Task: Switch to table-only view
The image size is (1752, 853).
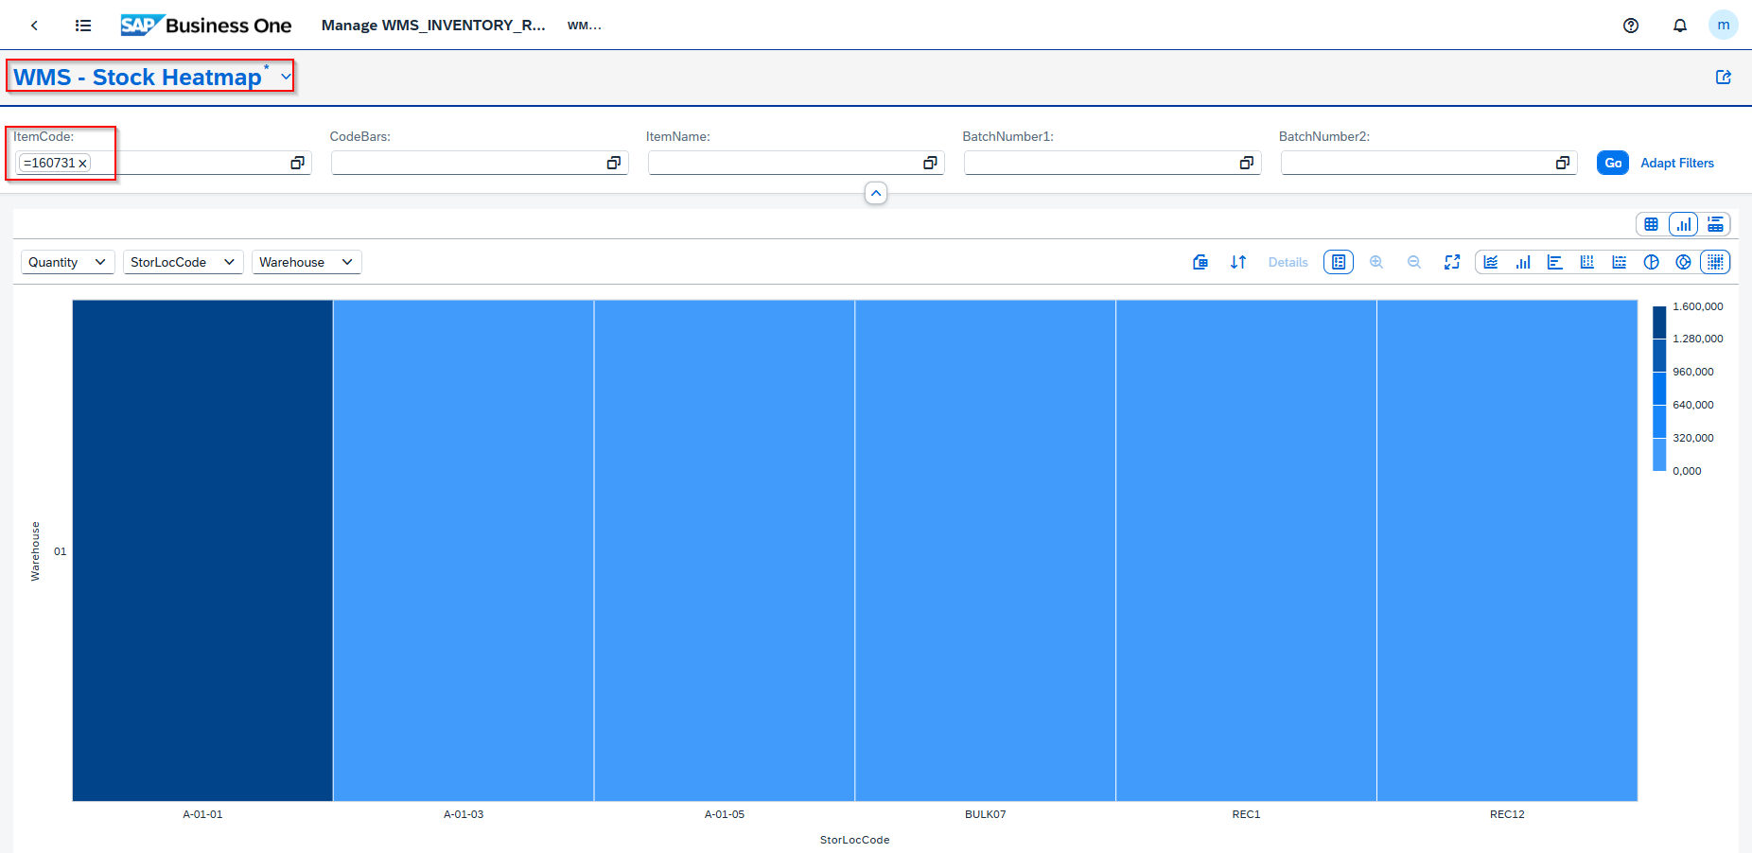Action: [x=1652, y=224]
